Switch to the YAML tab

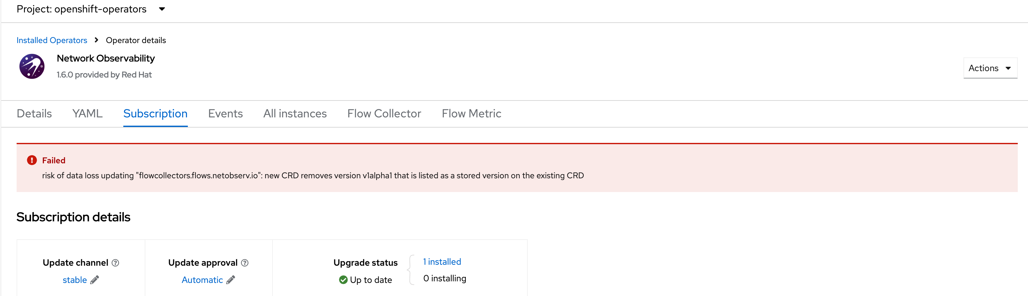click(x=87, y=114)
